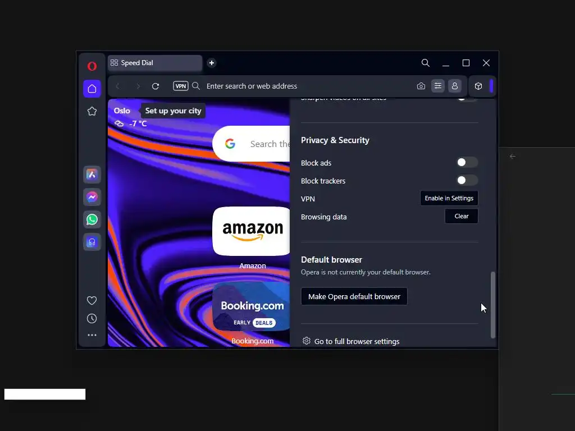Open tab search magnifier in title bar
575x431 pixels.
pos(426,63)
